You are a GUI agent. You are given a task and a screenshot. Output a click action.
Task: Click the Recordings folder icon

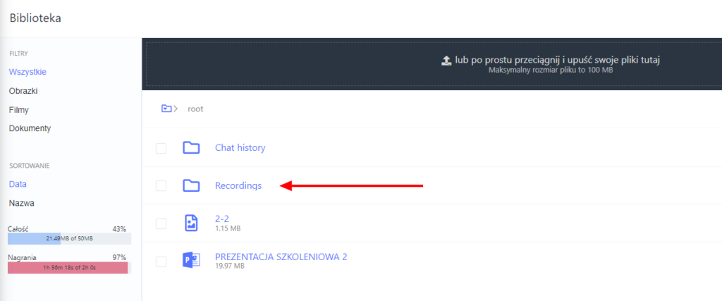coord(190,185)
